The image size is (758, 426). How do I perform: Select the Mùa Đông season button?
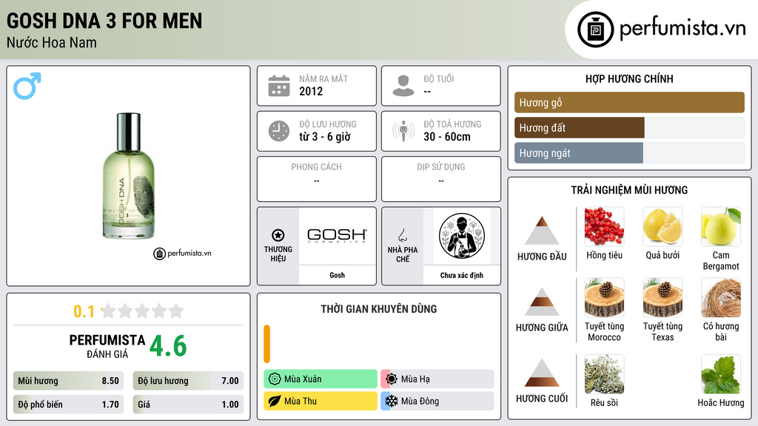(x=437, y=401)
